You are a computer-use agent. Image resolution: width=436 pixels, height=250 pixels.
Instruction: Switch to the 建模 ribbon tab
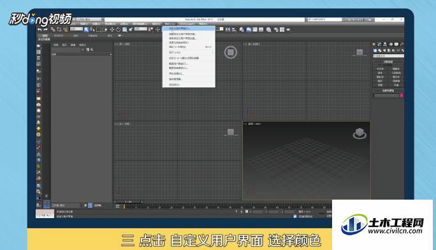coord(45,36)
